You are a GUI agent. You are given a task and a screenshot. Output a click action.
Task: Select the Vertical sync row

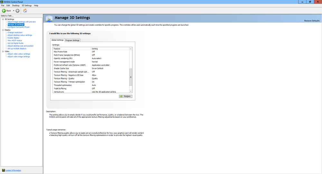click(x=91, y=92)
